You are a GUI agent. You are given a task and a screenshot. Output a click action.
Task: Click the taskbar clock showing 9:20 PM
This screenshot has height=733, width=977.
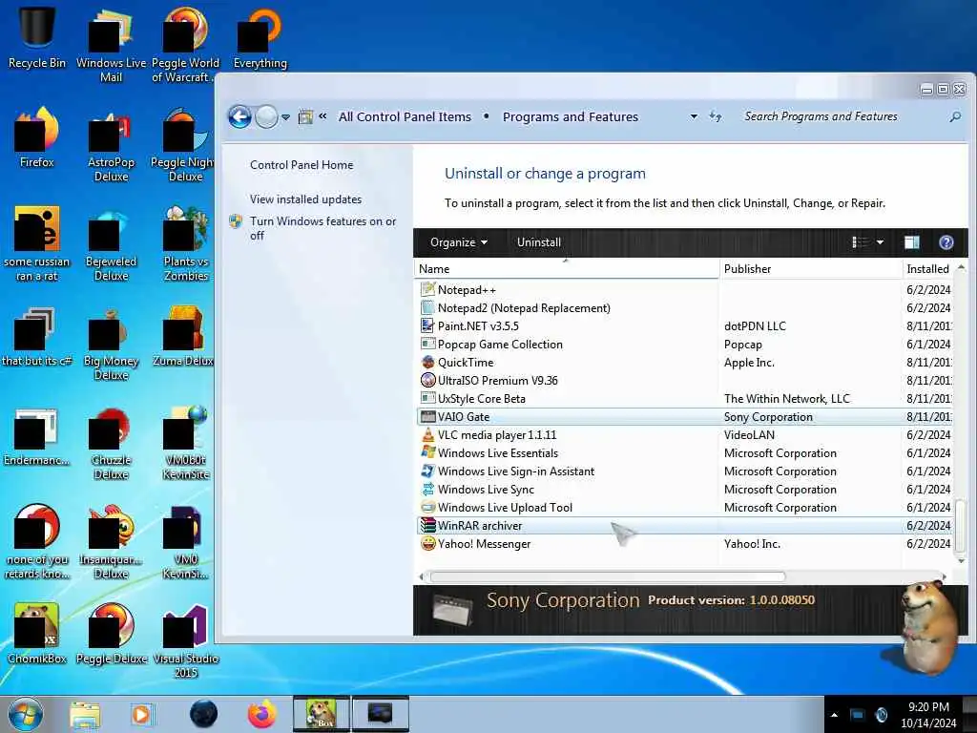[x=928, y=715]
